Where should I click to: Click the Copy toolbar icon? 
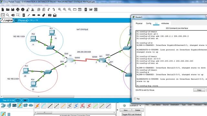(39, 9)
